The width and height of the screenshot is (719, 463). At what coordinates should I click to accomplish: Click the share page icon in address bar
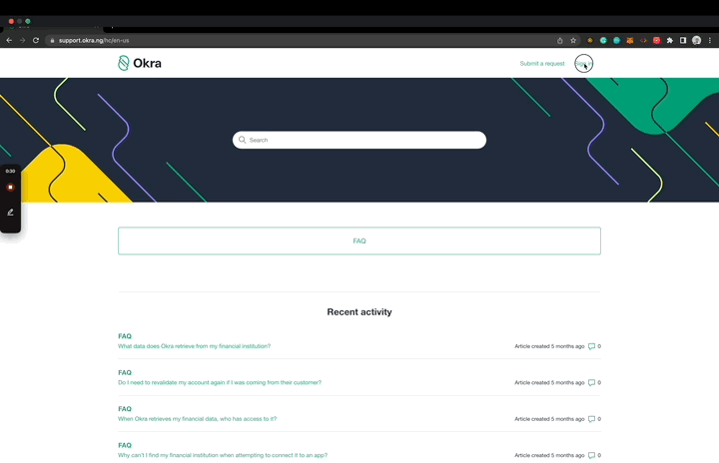coord(560,40)
